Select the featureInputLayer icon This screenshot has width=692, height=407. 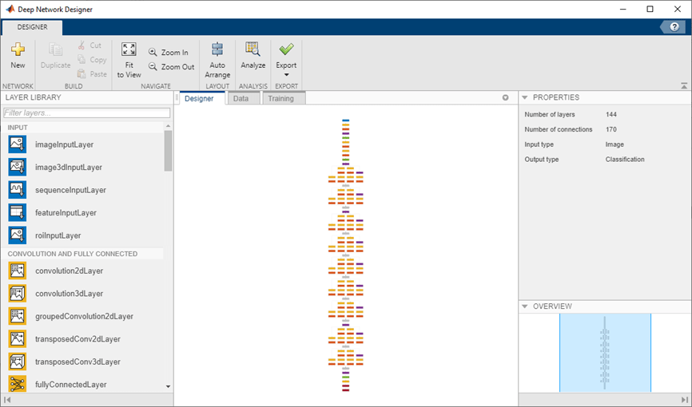click(18, 212)
